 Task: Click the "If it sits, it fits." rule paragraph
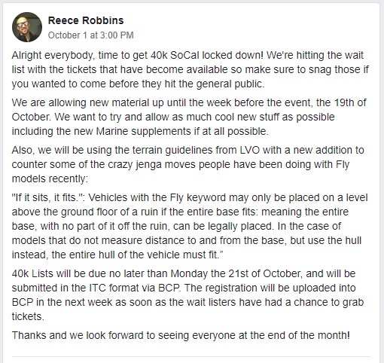(x=190, y=226)
